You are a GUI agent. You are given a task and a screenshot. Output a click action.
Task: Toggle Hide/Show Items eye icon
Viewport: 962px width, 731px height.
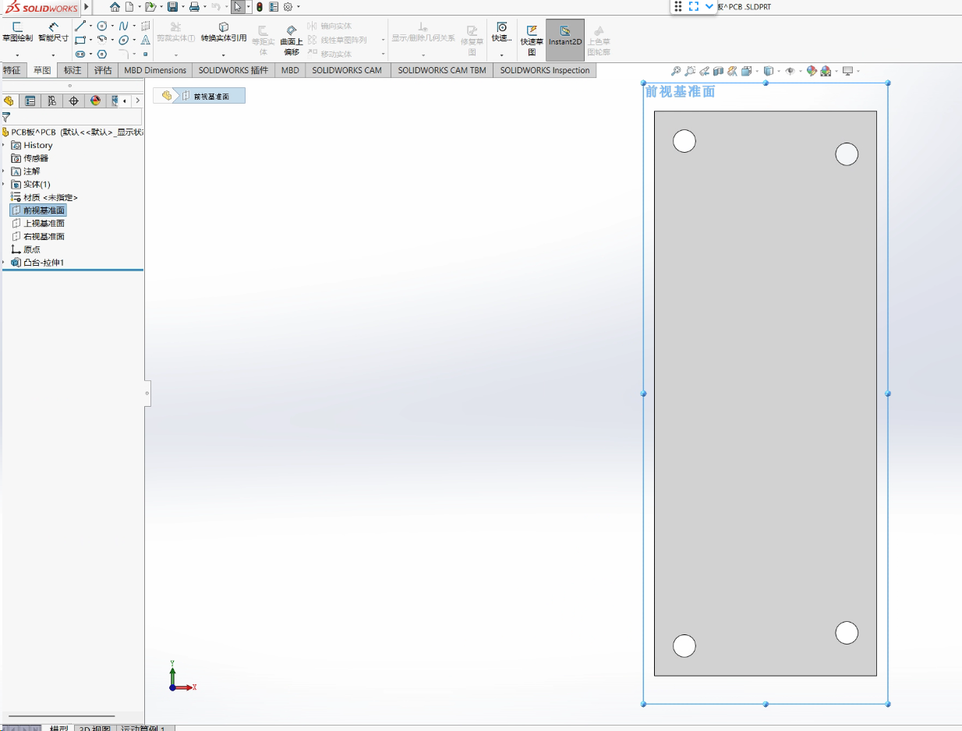click(790, 71)
